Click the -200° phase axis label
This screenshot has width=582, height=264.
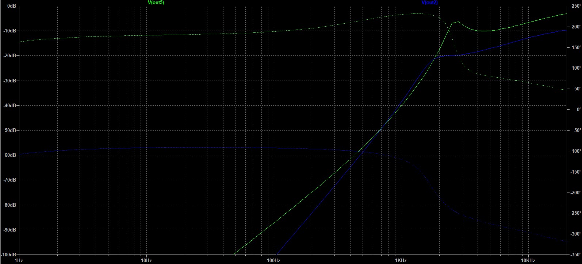click(x=575, y=193)
